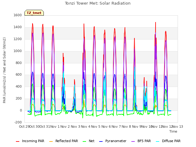This screenshot has height=147, width=196.
Task: Click the -200 y-axis tick label
Action: pyautogui.click(x=18, y=123)
